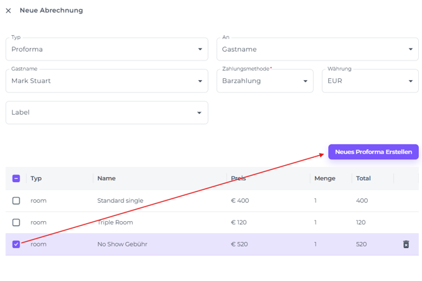This screenshot has width=422, height=281.
Task: Select the Triple Room row checkbox
Action: pyautogui.click(x=16, y=222)
